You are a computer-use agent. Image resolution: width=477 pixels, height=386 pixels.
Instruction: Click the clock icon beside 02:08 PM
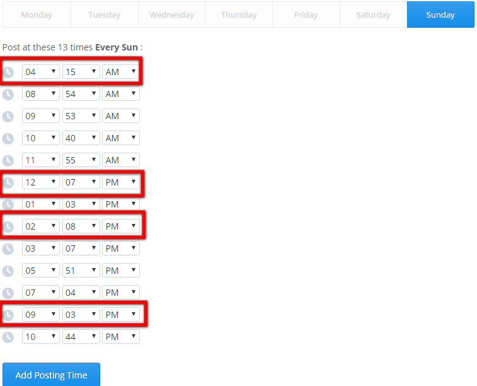pyautogui.click(x=8, y=226)
